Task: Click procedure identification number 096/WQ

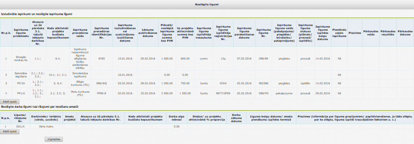Action: tap(101, 83)
